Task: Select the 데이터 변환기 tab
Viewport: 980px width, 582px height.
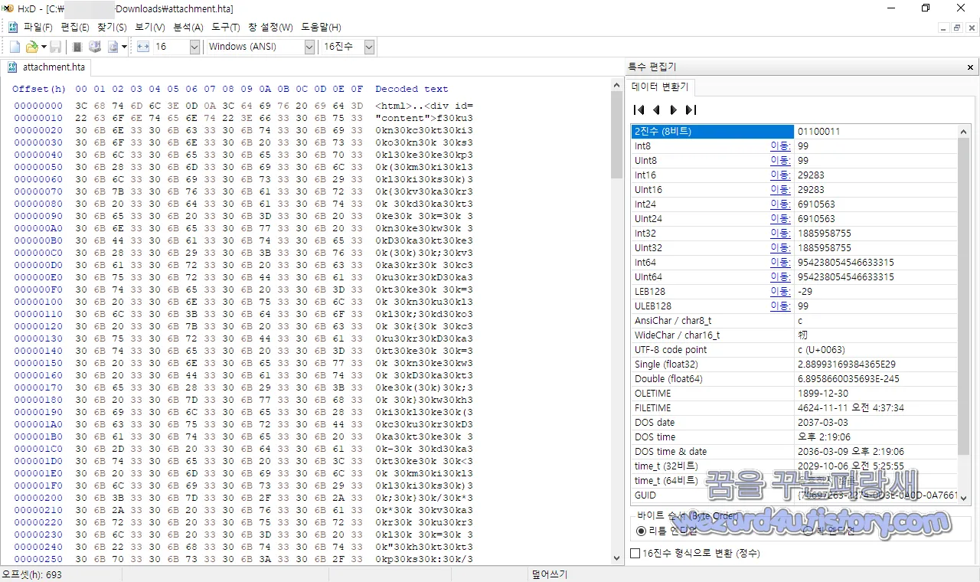Action: click(660, 87)
